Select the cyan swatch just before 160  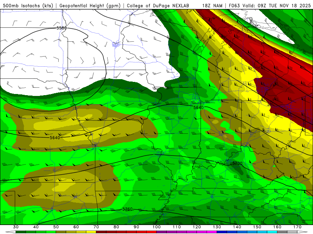pos(272,232)
